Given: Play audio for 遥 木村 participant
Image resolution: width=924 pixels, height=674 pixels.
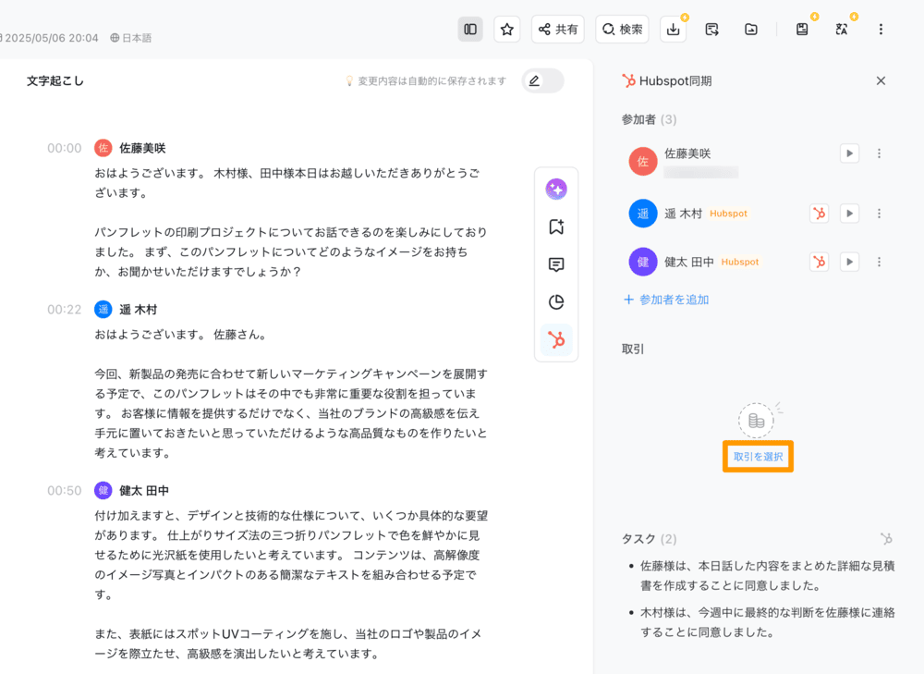Looking at the screenshot, I should (849, 214).
